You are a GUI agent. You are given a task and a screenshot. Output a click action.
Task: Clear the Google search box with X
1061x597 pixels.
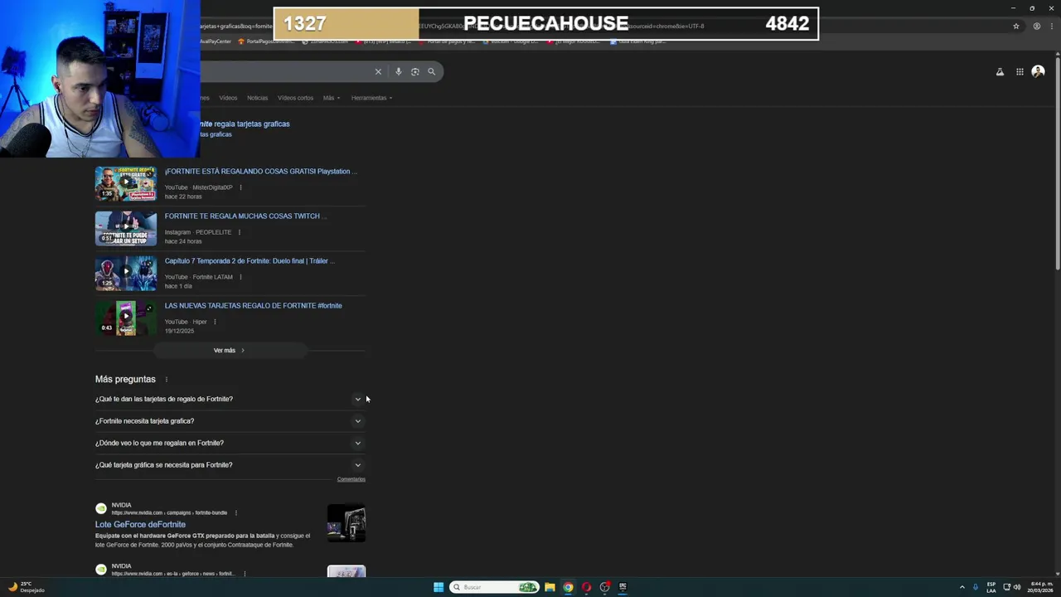378,72
